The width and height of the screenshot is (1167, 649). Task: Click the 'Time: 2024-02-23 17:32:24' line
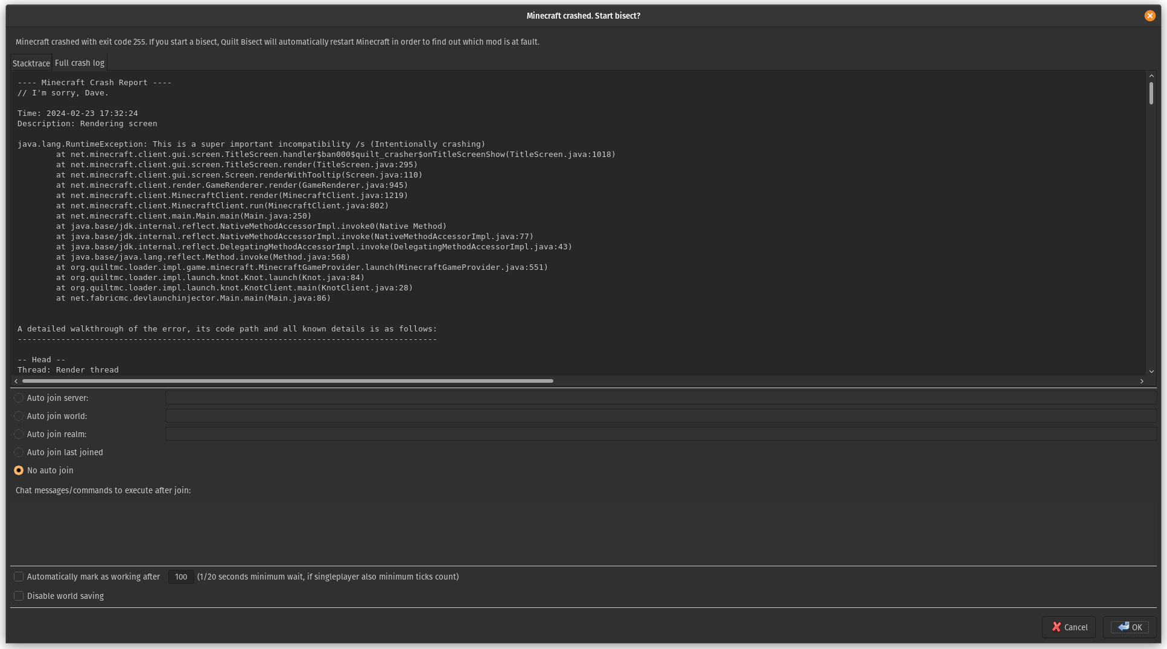click(x=78, y=113)
